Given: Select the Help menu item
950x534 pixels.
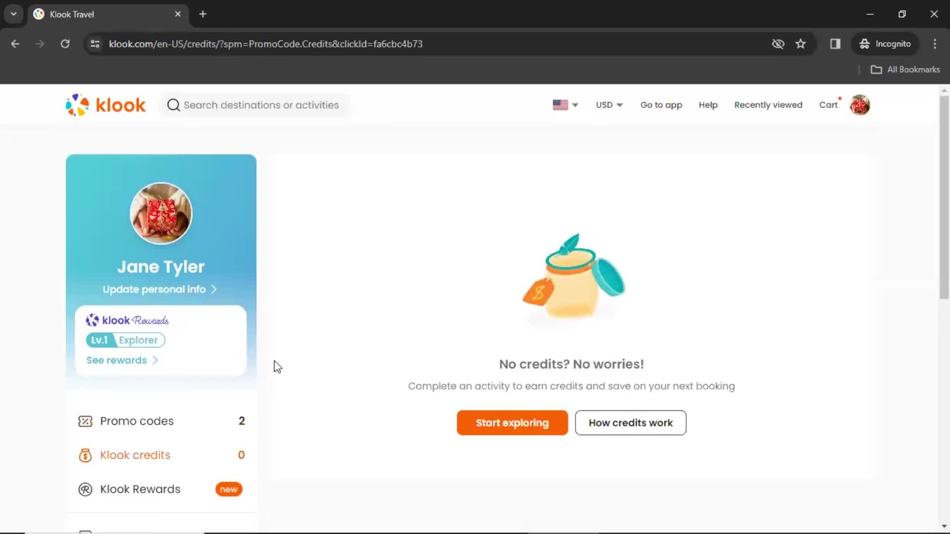Looking at the screenshot, I should click(x=709, y=104).
